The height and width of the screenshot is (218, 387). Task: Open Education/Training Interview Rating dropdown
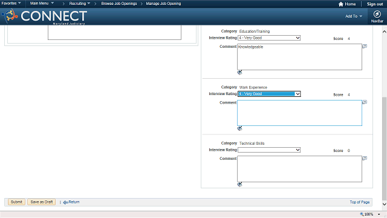(x=269, y=38)
